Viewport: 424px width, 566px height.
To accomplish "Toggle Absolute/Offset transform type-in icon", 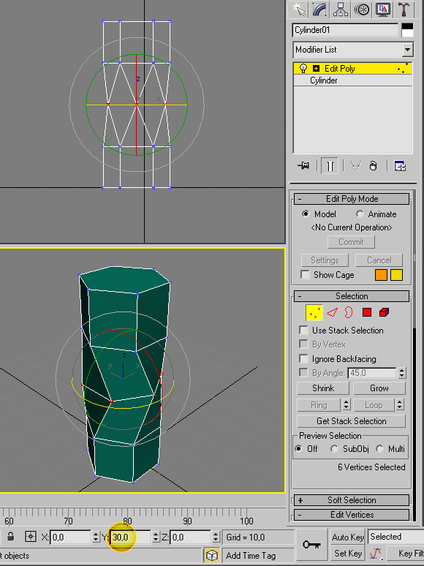I will 31,537.
